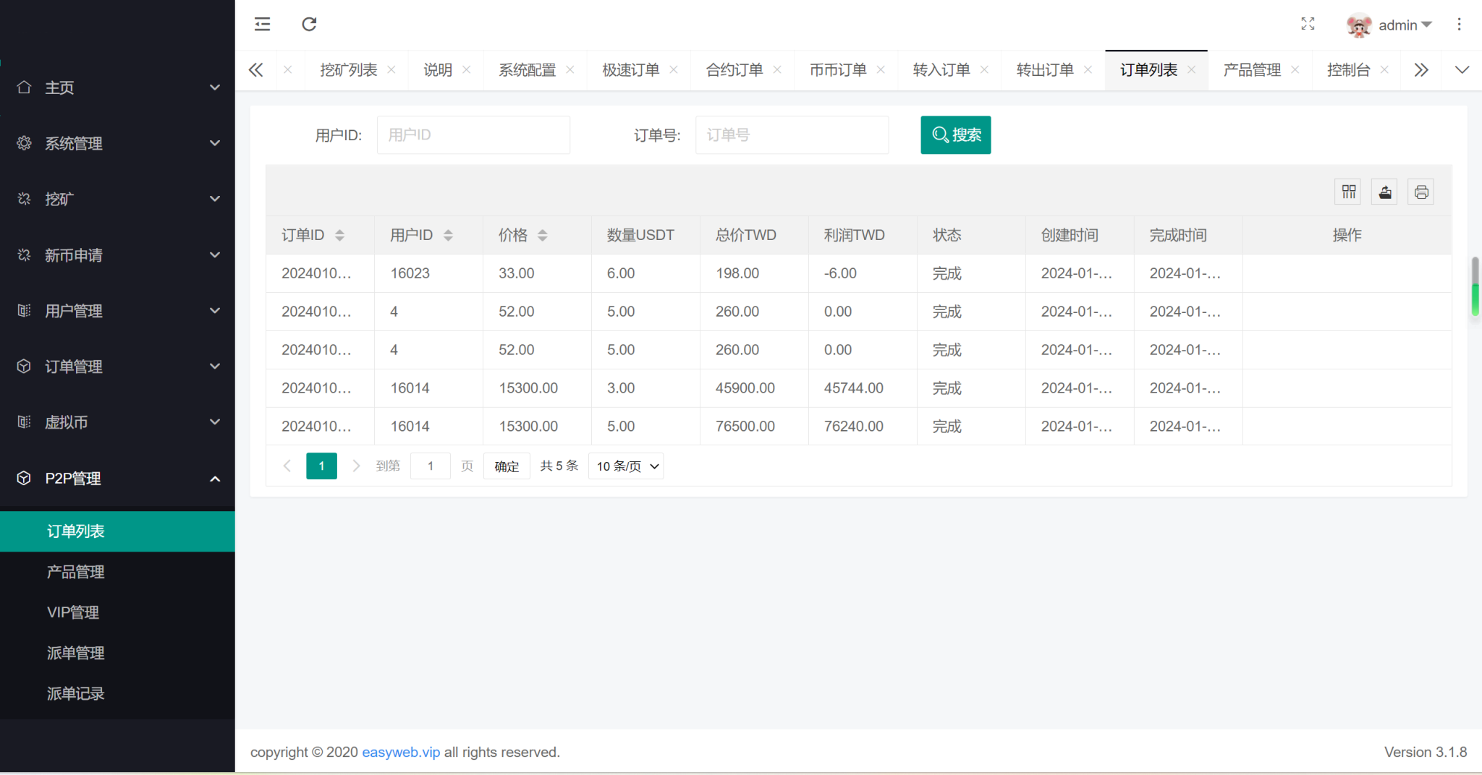The height and width of the screenshot is (775, 1482).
Task: Export the table using the export icon
Action: point(1384,192)
